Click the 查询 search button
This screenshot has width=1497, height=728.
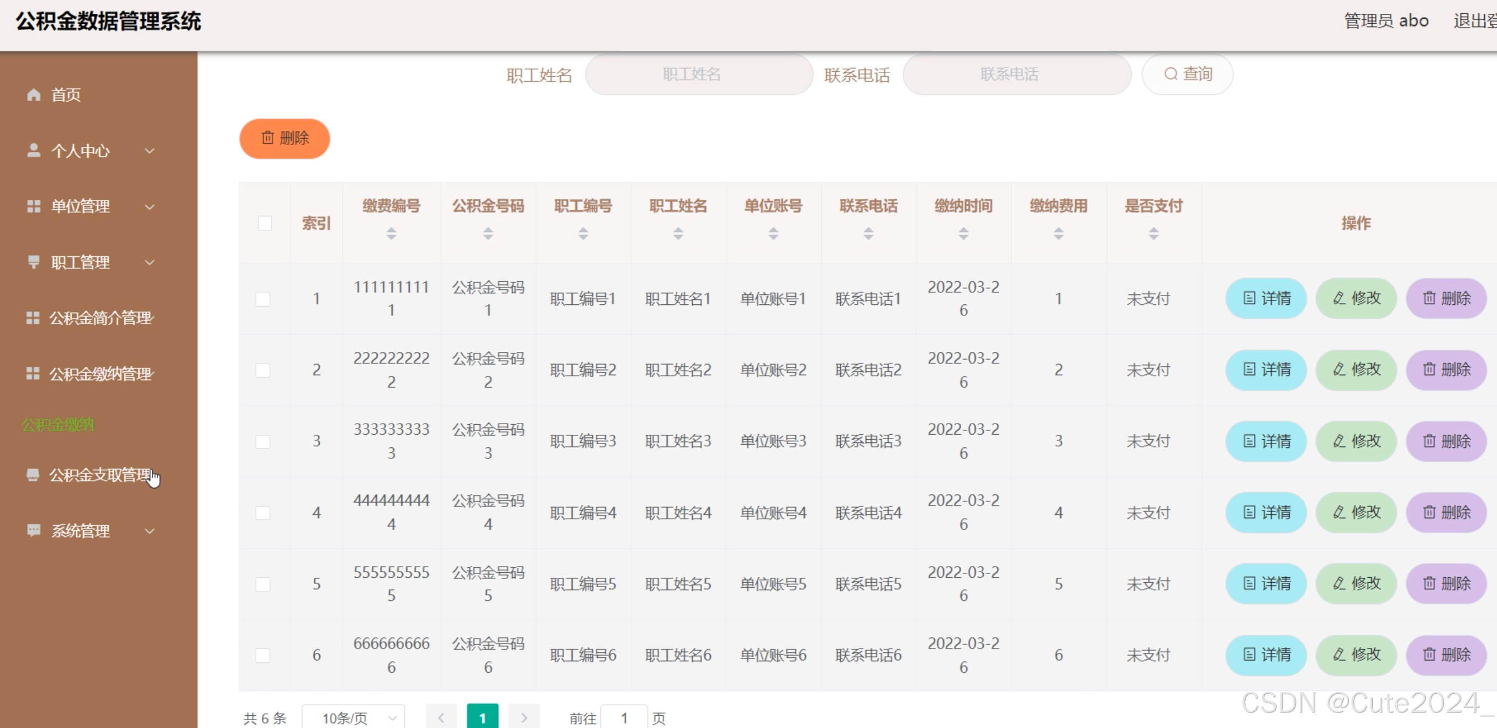(1187, 75)
